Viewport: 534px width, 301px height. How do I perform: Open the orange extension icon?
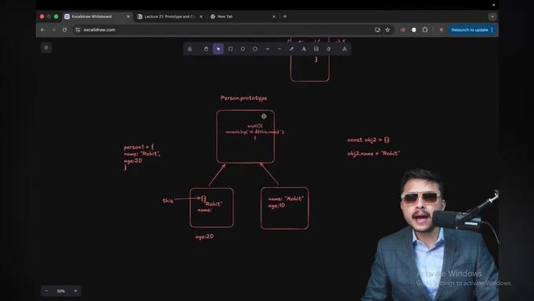coord(403,30)
